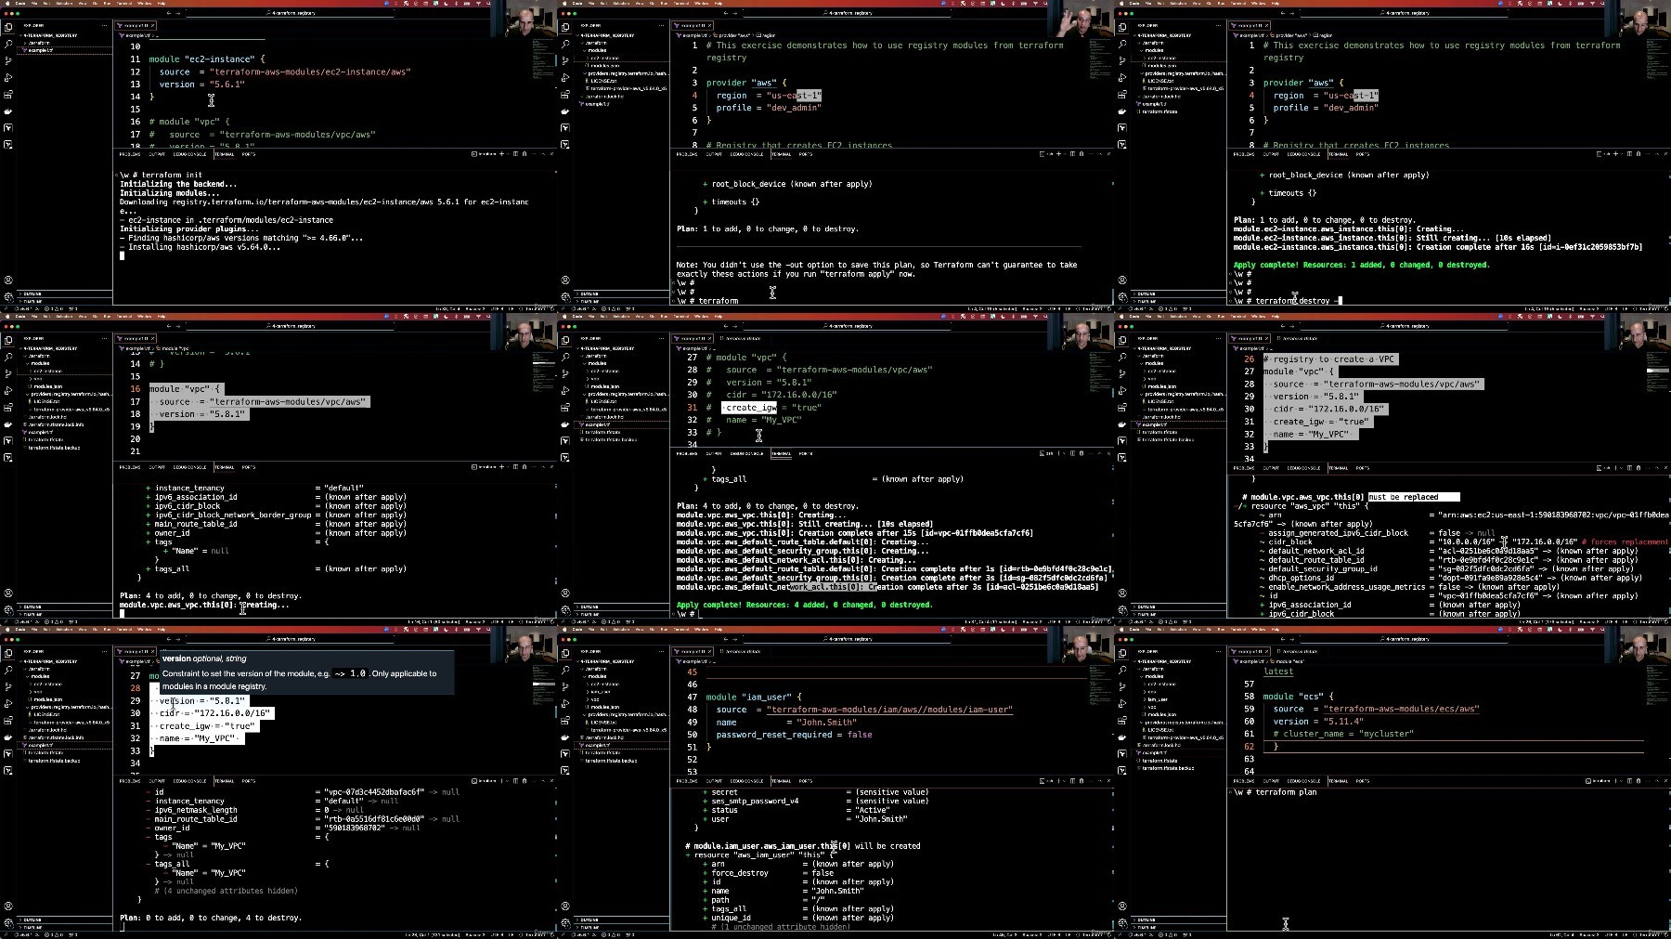This screenshot has width=1671, height=939.
Task: Switch to PROBLEMS tab in terraform init frame
Action: coord(130,154)
